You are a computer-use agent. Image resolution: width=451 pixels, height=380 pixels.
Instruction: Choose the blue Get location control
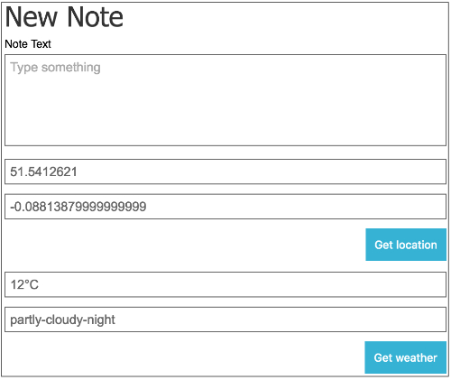406,245
